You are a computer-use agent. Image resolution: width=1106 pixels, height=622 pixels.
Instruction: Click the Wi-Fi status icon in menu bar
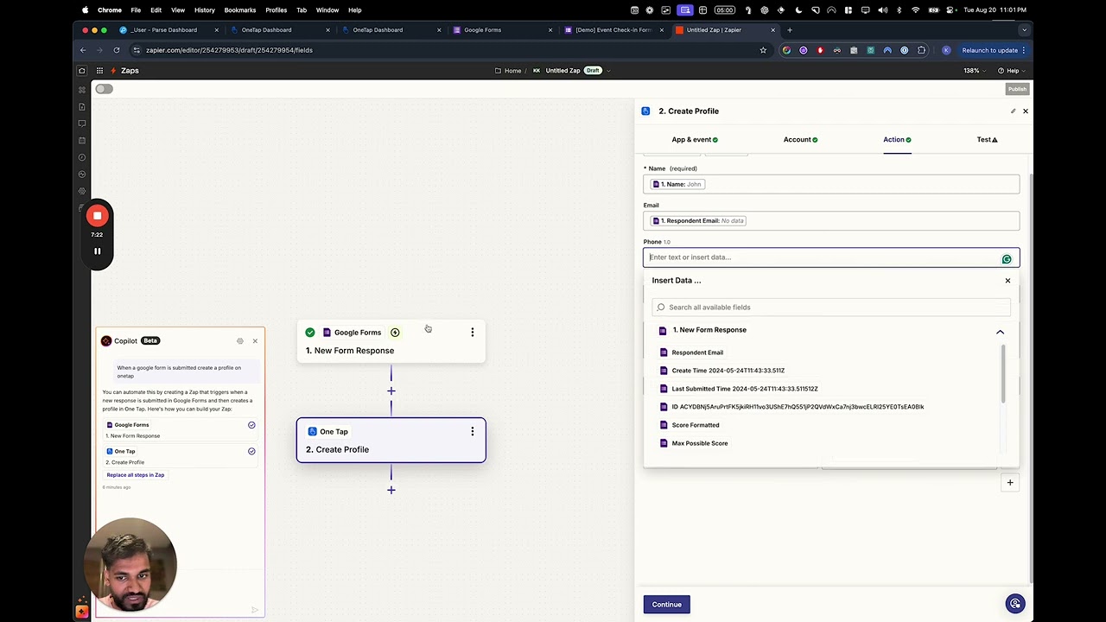(x=915, y=10)
